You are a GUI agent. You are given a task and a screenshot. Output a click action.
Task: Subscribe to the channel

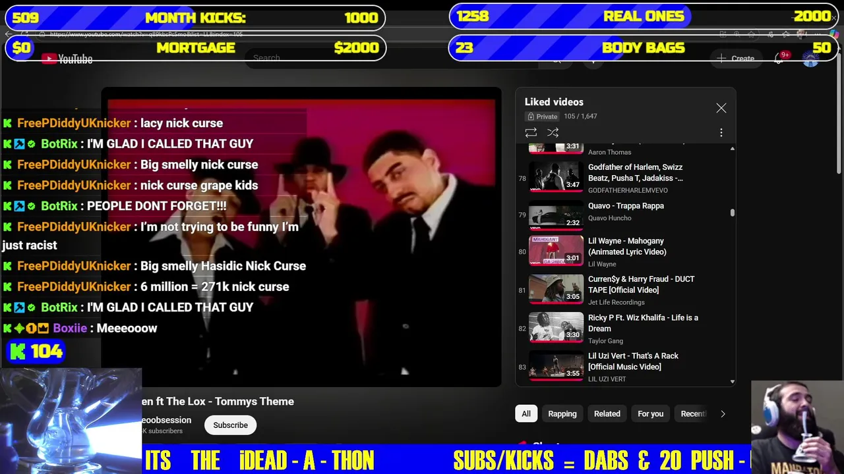pyautogui.click(x=230, y=425)
